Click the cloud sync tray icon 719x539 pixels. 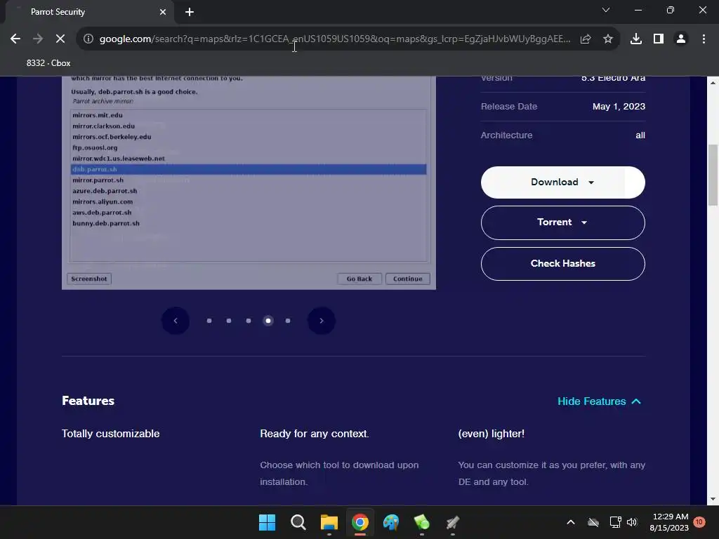coord(593,522)
